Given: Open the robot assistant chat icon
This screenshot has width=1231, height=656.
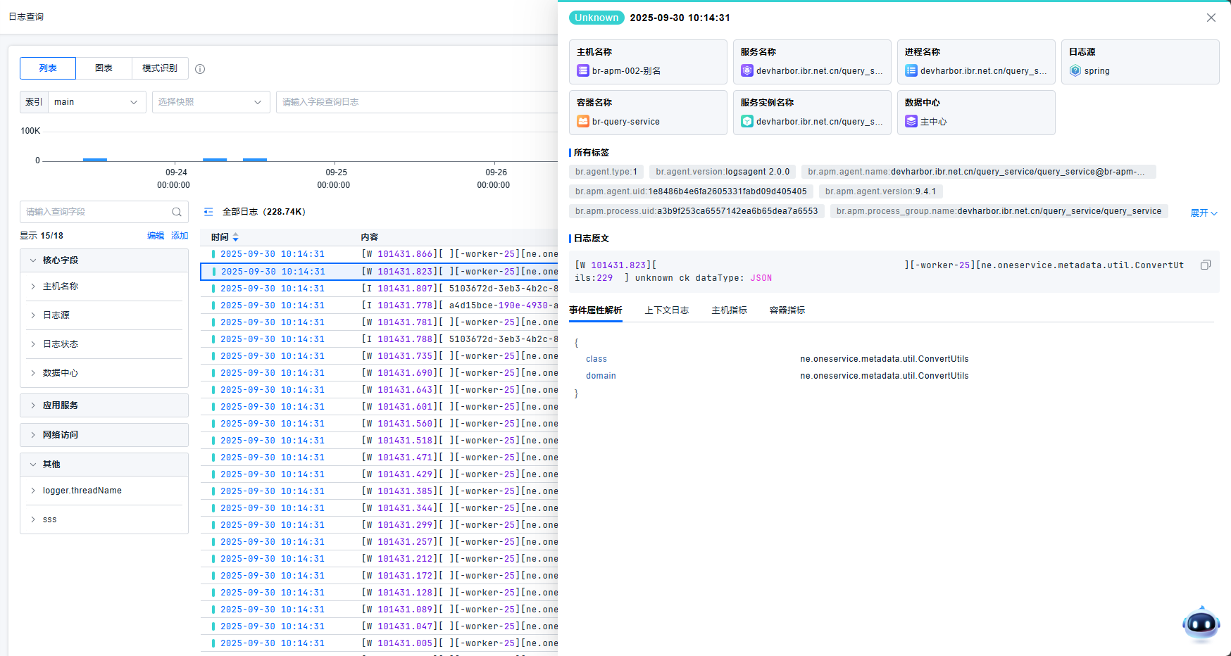Looking at the screenshot, I should coord(1201,624).
